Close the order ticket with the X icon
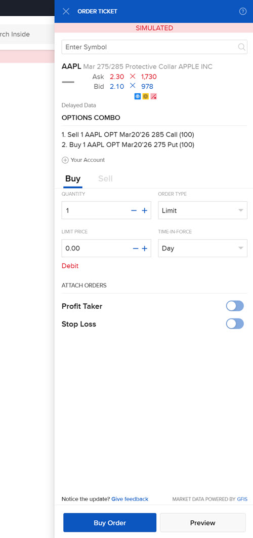253x538 pixels. [66, 11]
